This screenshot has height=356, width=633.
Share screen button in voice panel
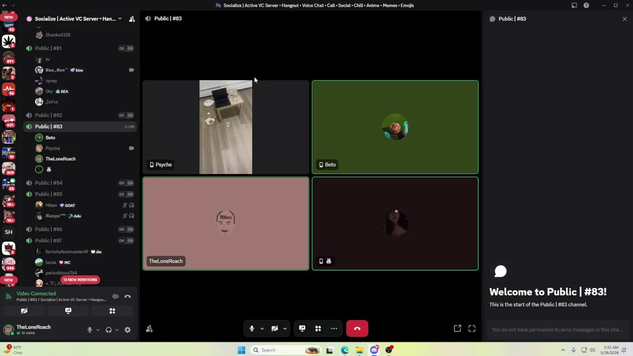click(68, 311)
